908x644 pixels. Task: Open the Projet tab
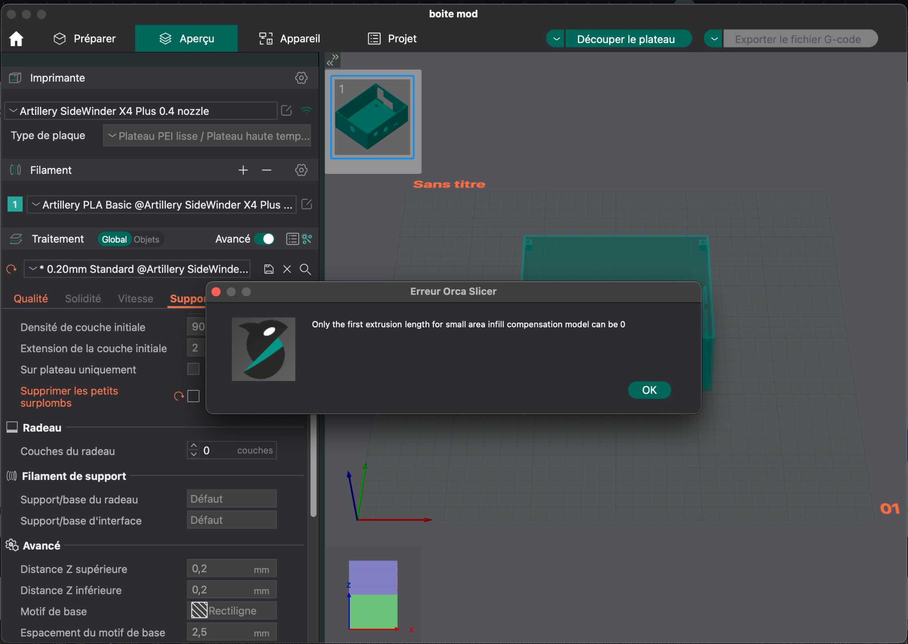tap(392, 39)
